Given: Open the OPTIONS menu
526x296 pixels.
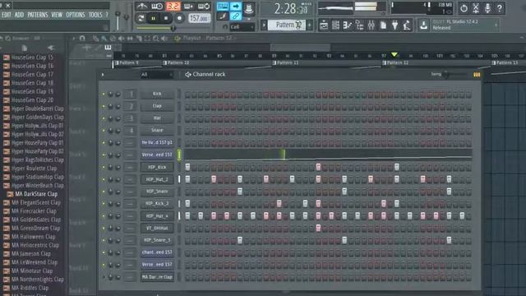Looking at the screenshot, I should click(75, 15).
